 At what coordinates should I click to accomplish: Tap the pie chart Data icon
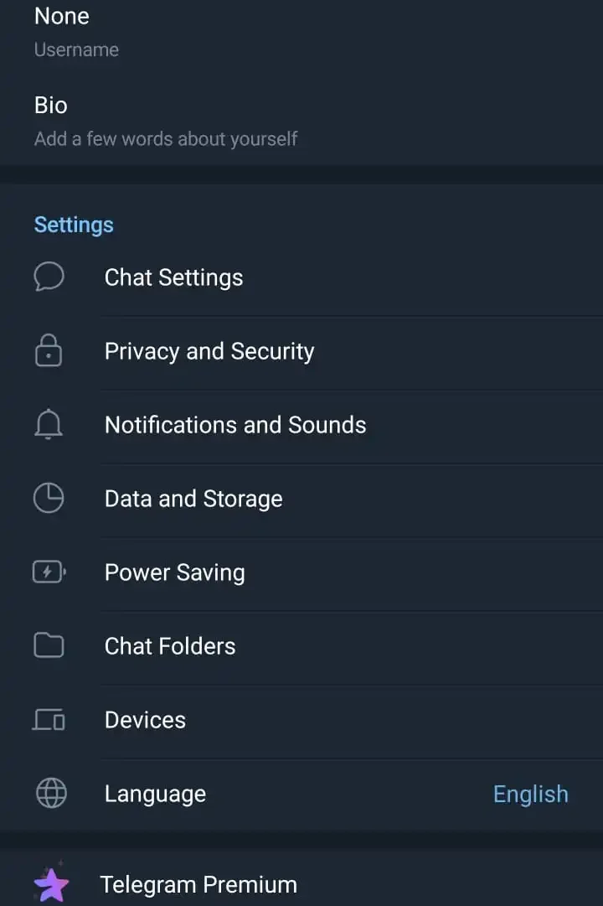(x=49, y=499)
